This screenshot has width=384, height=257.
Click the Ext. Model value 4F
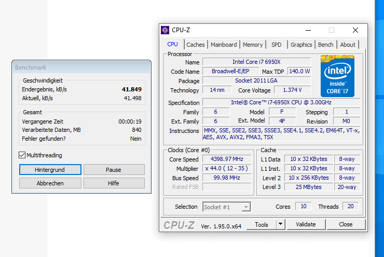pyautogui.click(x=282, y=121)
